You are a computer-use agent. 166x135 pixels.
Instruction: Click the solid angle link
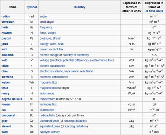(x=47, y=22)
